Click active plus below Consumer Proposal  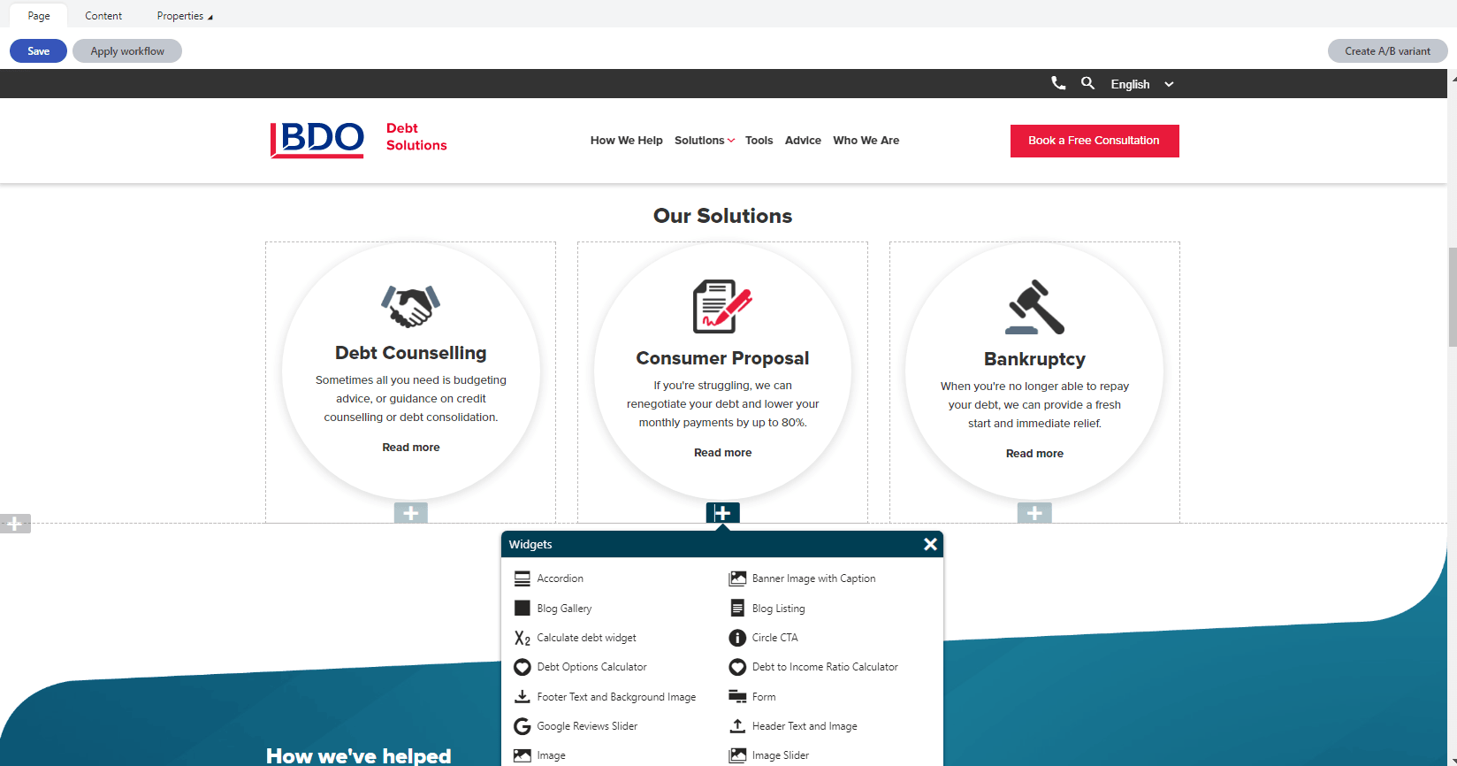point(722,513)
